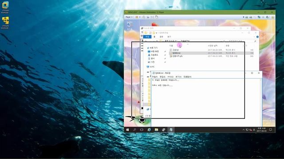Focus the Explorer search box
284x159 pixels.
tap(242, 41)
